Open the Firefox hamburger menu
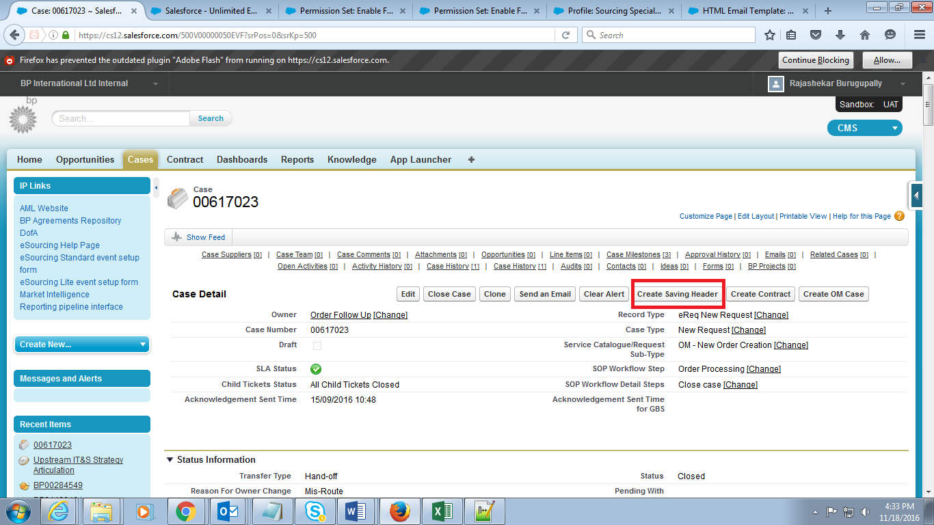This screenshot has width=934, height=525. click(x=919, y=35)
